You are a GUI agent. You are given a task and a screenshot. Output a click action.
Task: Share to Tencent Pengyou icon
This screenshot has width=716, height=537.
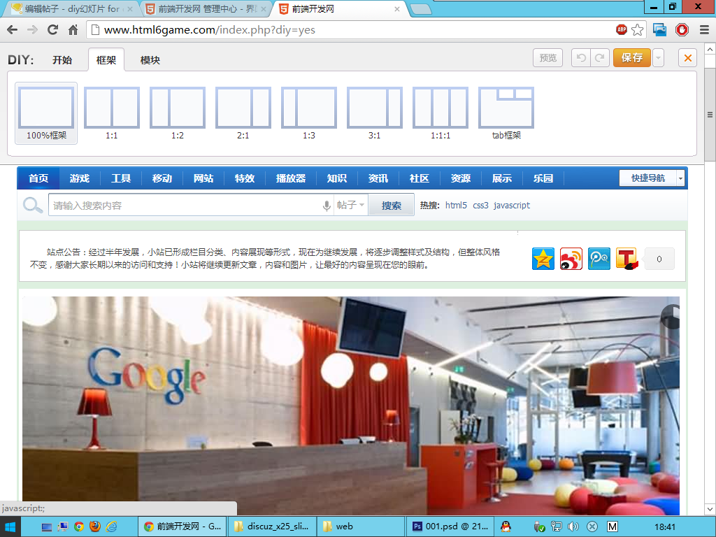599,259
